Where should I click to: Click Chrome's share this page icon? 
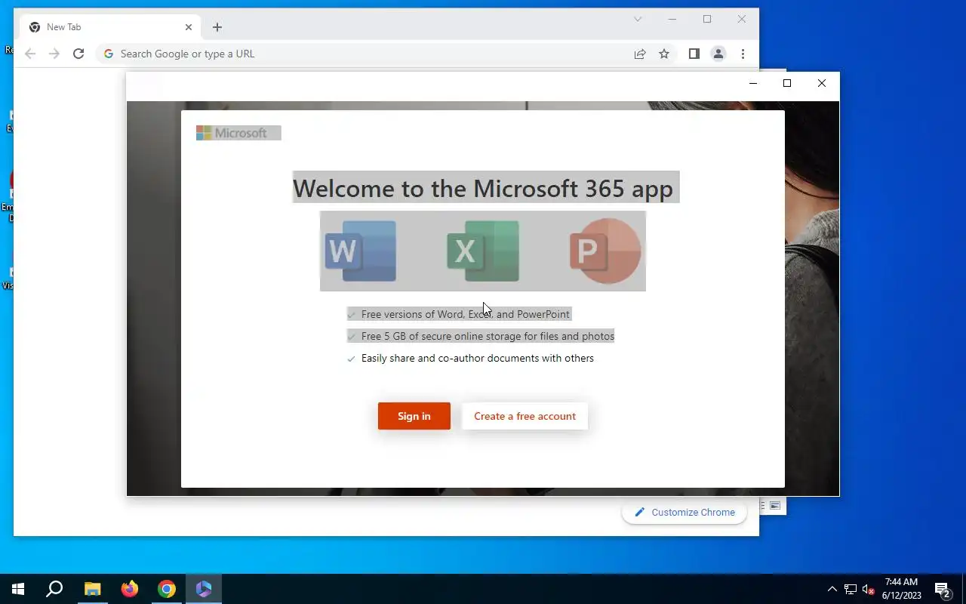coord(640,54)
